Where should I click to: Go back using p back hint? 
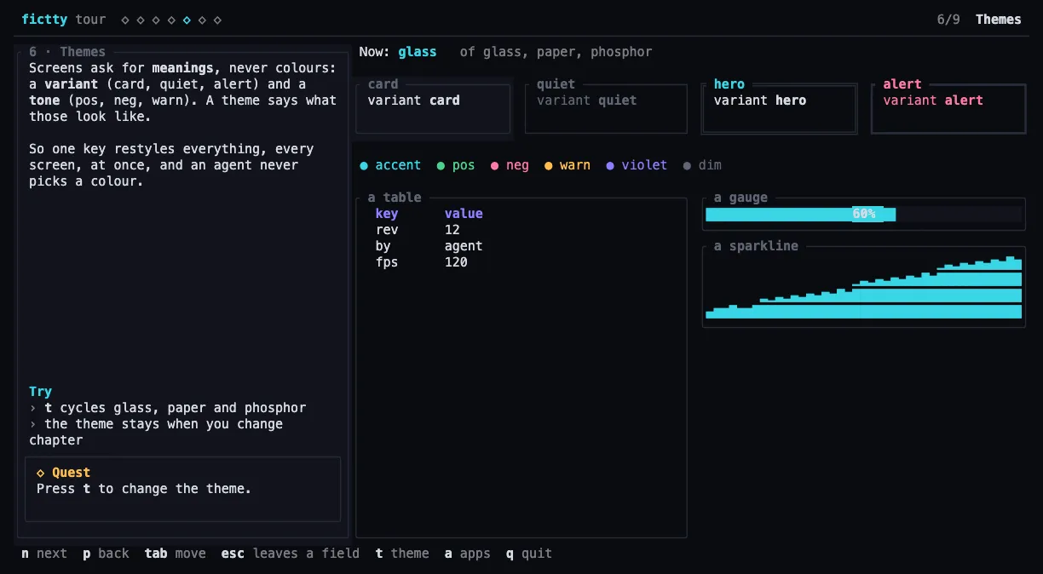[106, 554]
